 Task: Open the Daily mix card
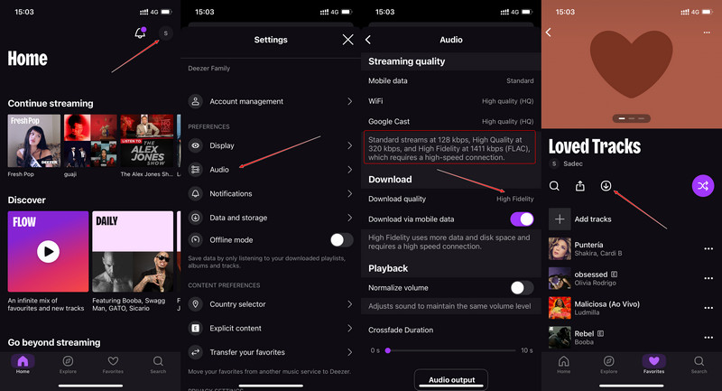133,251
